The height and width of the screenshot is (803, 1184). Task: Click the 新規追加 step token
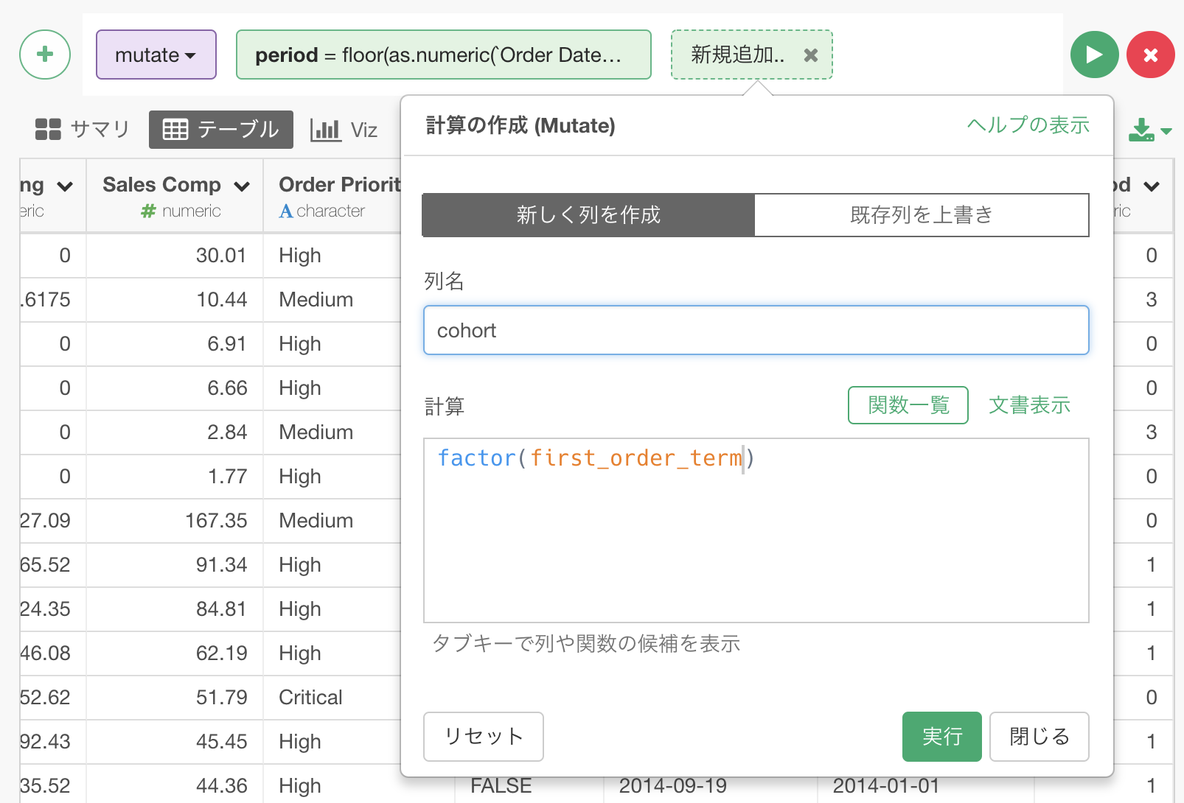coord(738,55)
